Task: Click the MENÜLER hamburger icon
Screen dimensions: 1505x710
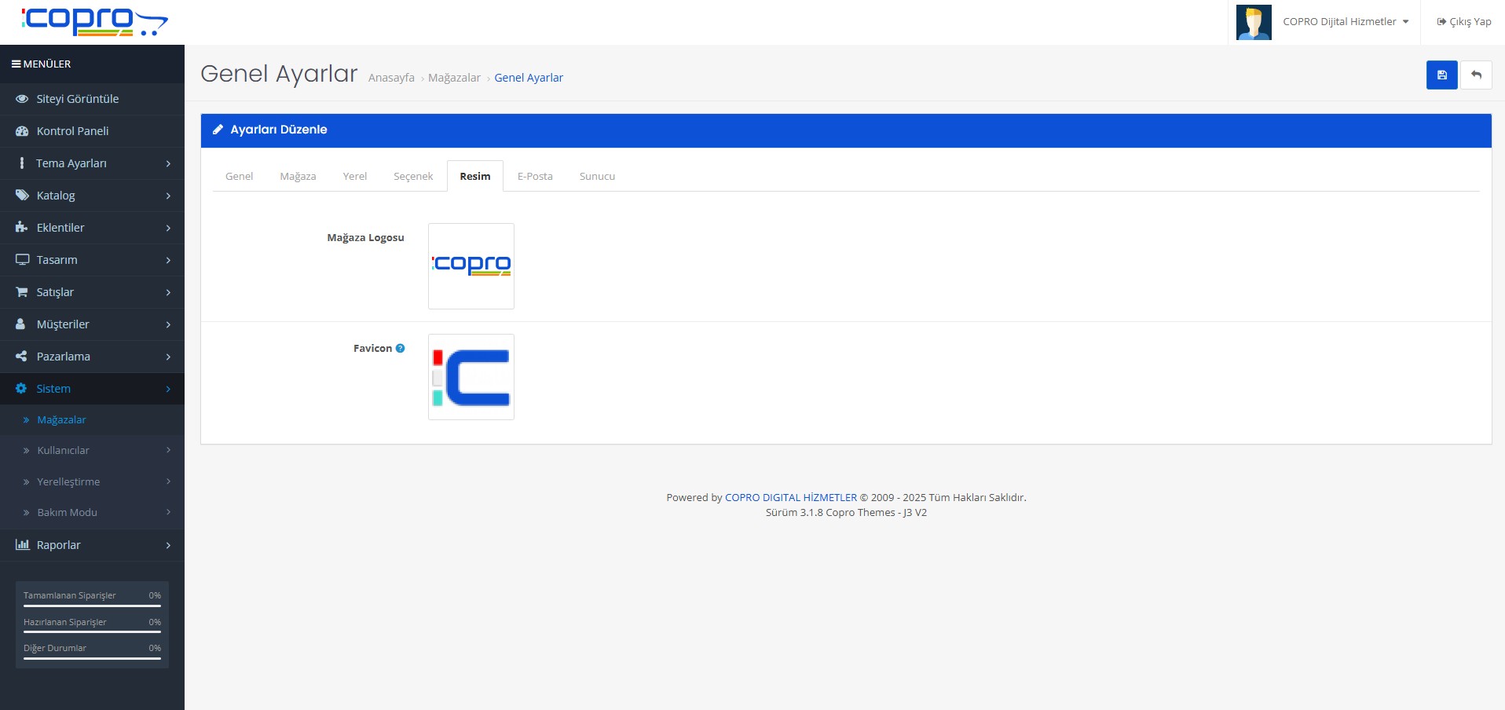Action: click(16, 64)
